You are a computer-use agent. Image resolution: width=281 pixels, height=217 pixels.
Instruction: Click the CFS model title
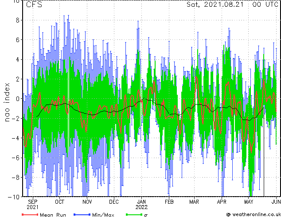(34, 4)
